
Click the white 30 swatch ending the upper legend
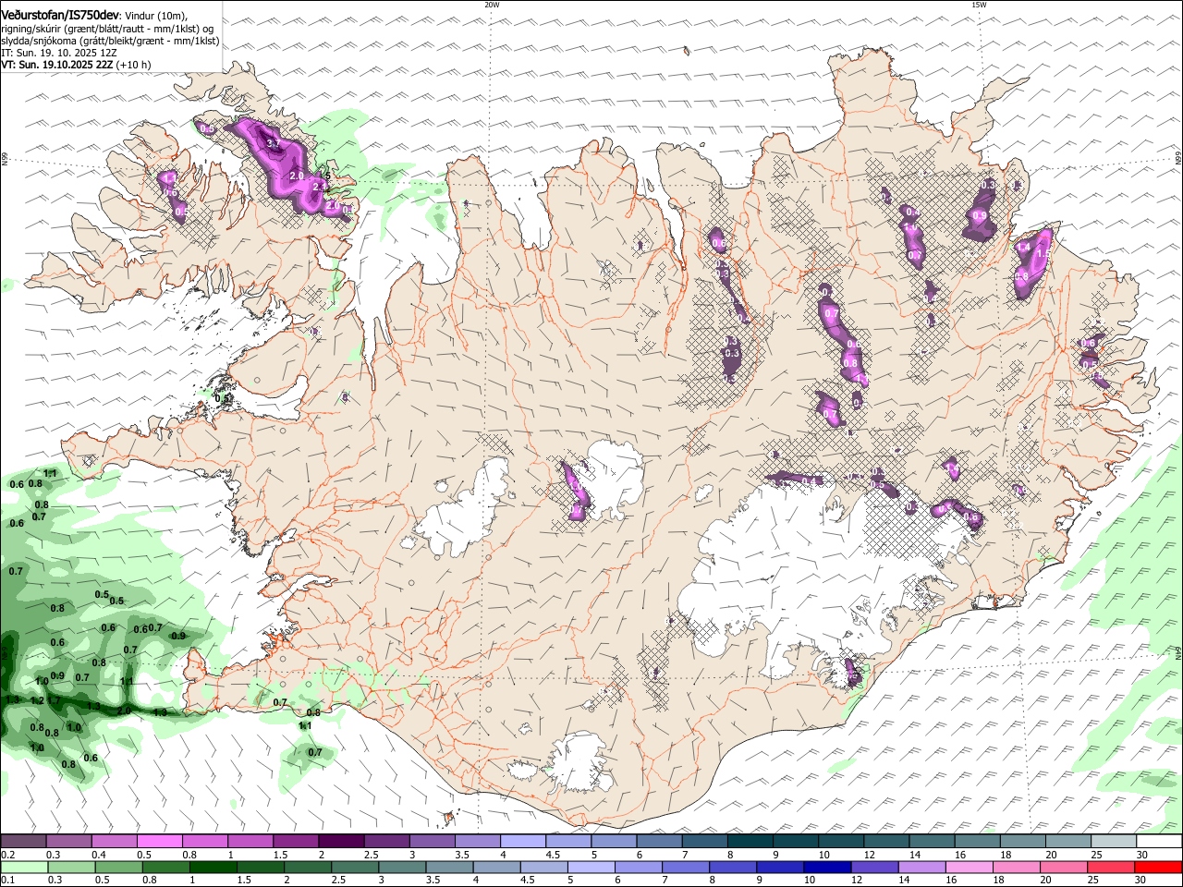[1159, 842]
